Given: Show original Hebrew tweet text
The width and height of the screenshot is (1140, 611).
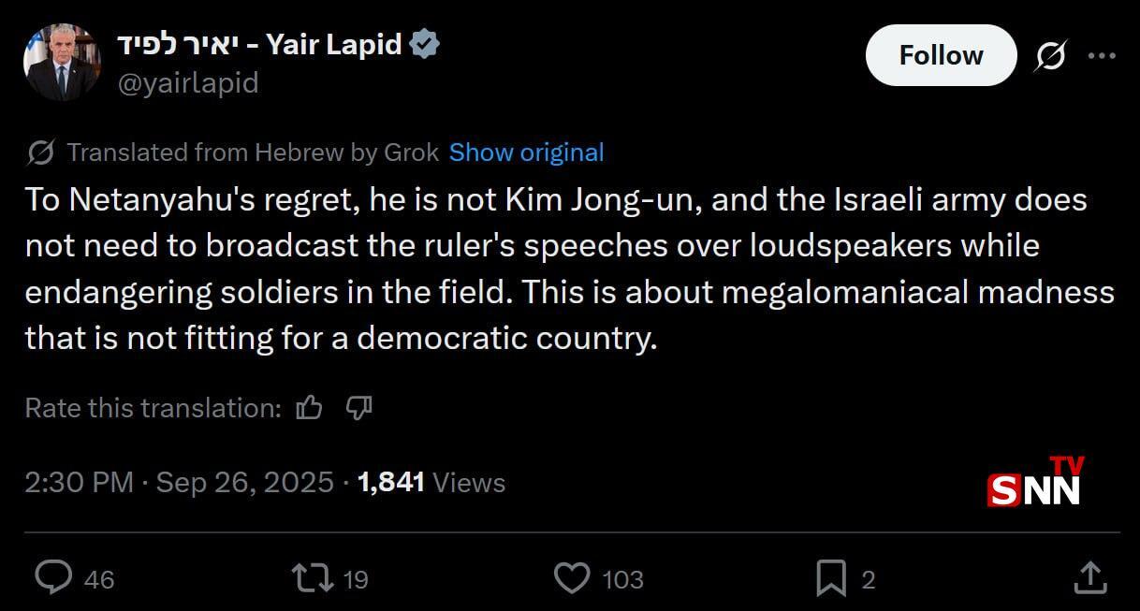Looking at the screenshot, I should [x=526, y=153].
